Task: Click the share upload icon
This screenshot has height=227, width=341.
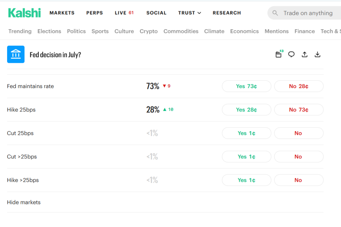Action: 305,54
